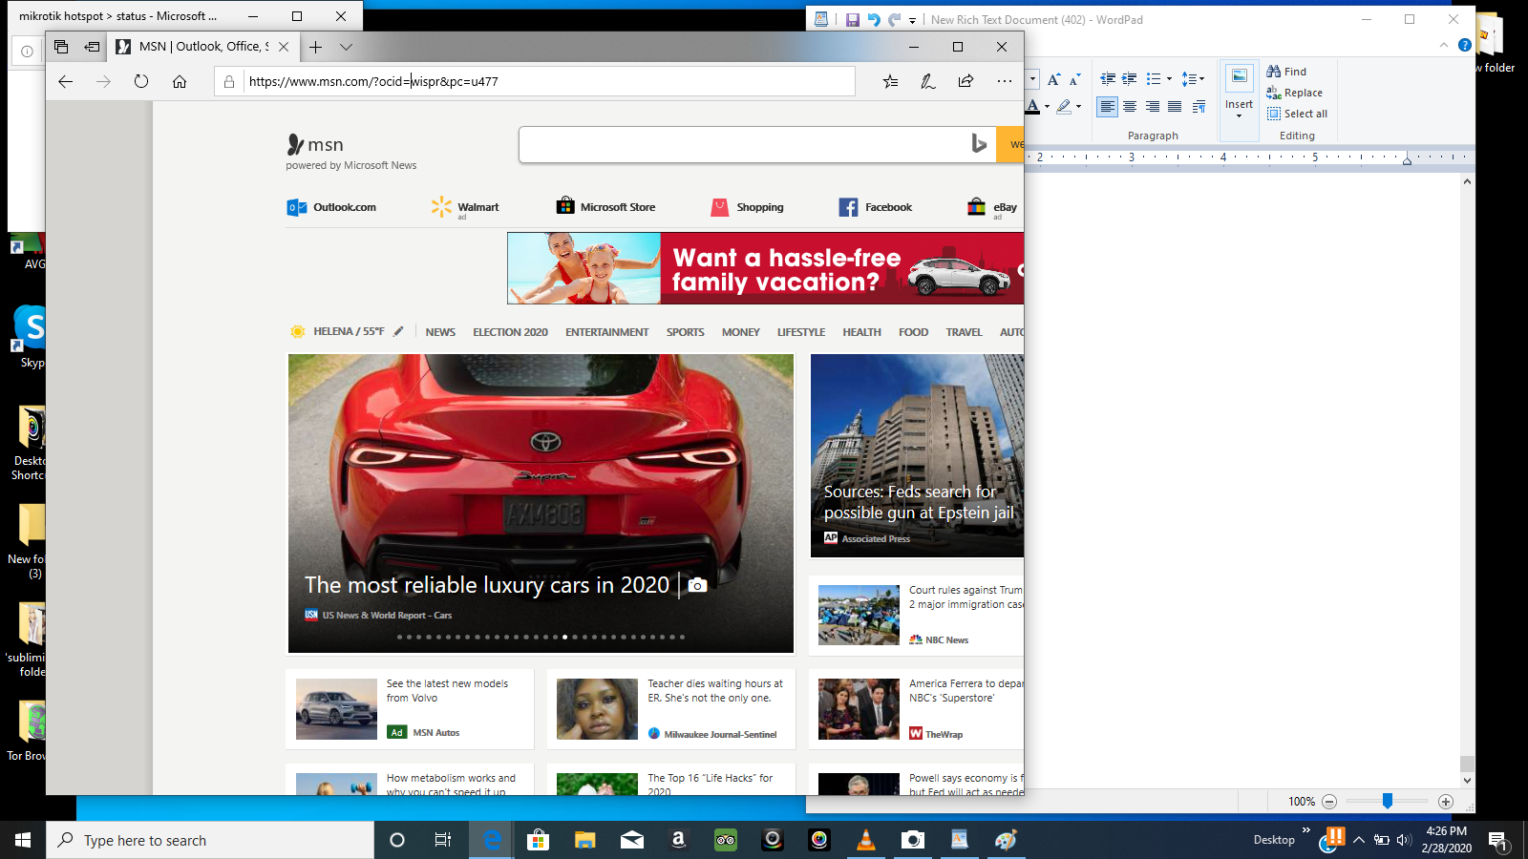Click the Bing search icon on MSN
The width and height of the screenshot is (1528, 859).
(979, 144)
